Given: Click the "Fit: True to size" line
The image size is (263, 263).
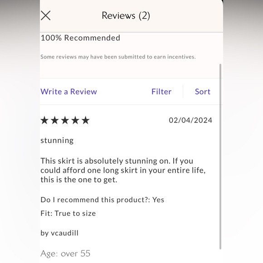Looking at the screenshot, I should [68, 214].
